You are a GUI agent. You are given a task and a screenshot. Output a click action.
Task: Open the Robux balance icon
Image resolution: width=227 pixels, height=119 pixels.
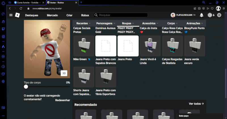210,15
